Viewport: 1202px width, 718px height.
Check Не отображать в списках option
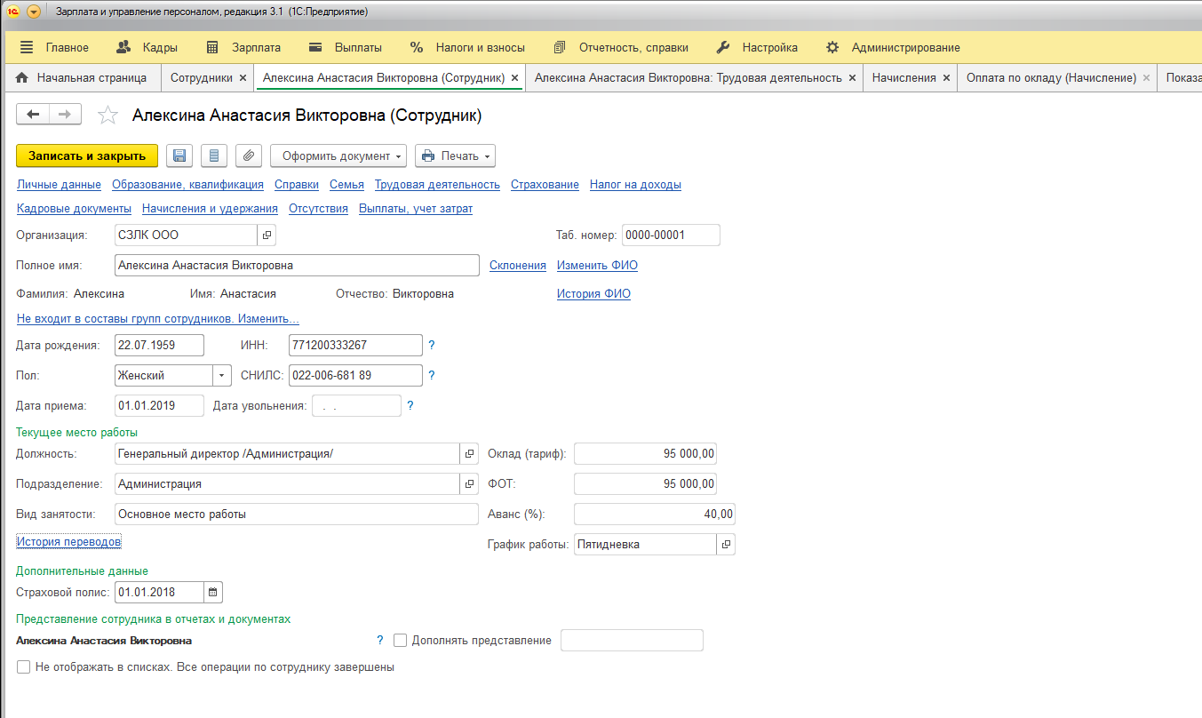[24, 666]
